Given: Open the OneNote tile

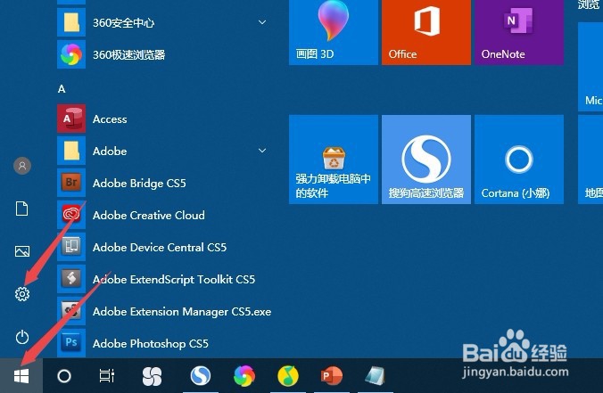Looking at the screenshot, I should tap(519, 32).
